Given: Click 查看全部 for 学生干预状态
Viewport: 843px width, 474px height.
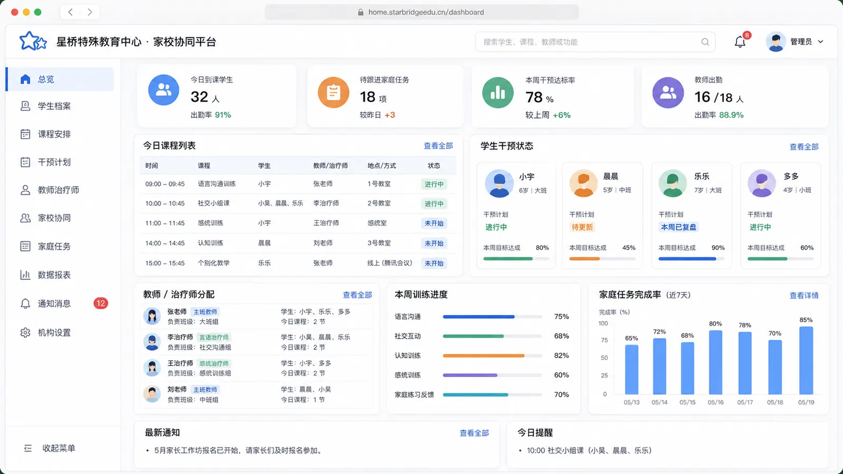Looking at the screenshot, I should (x=804, y=147).
